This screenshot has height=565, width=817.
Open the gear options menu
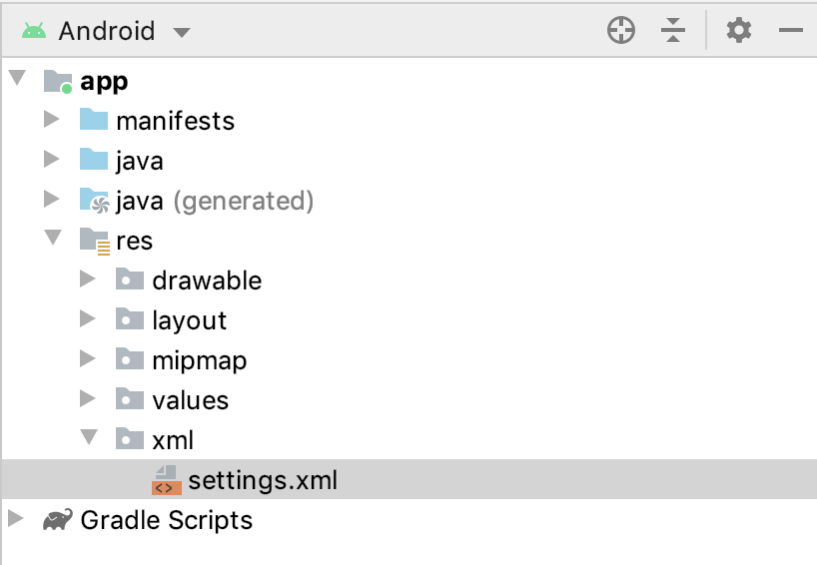[739, 30]
